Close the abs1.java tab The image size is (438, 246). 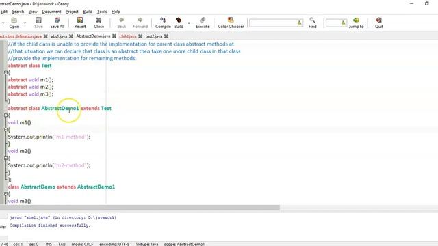point(71,36)
